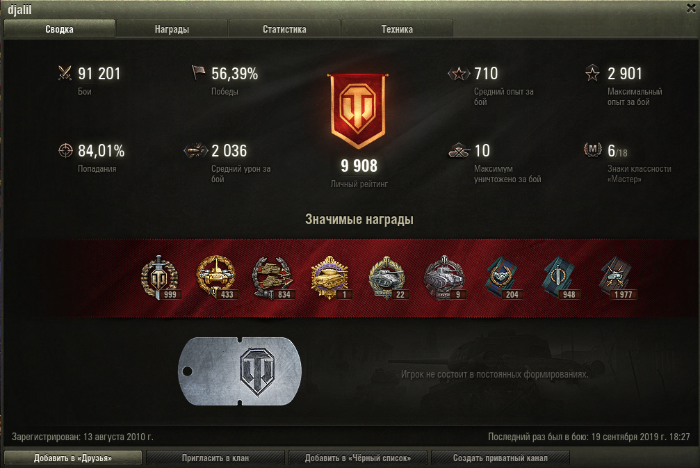Click Добавить в «Друзья» button
700x468 pixels.
tap(73, 458)
